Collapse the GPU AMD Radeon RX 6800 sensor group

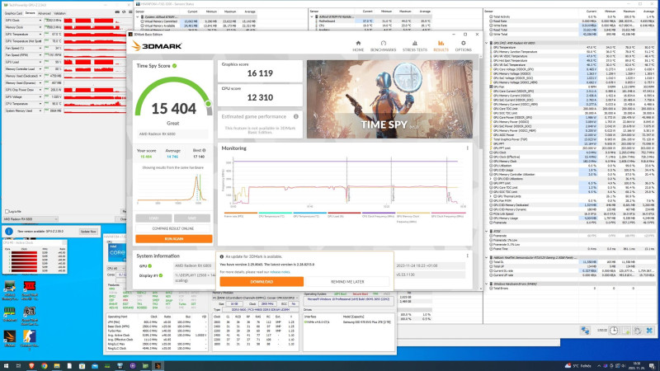487,43
